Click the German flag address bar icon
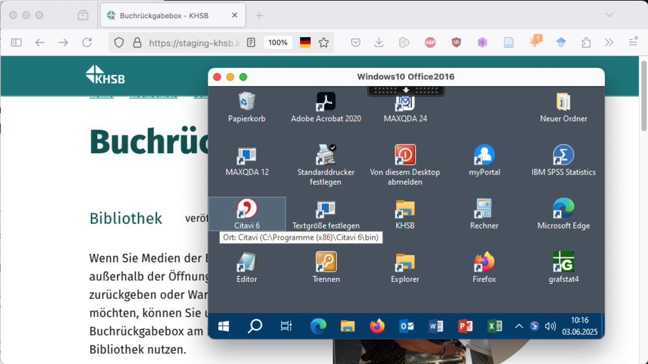The height and width of the screenshot is (364, 648). 305,42
